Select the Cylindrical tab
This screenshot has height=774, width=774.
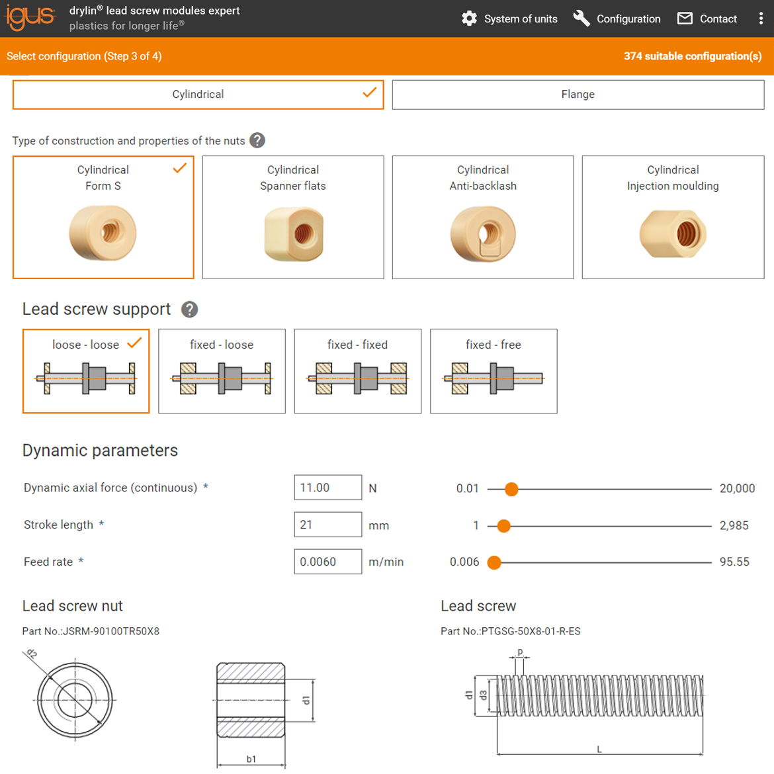198,95
